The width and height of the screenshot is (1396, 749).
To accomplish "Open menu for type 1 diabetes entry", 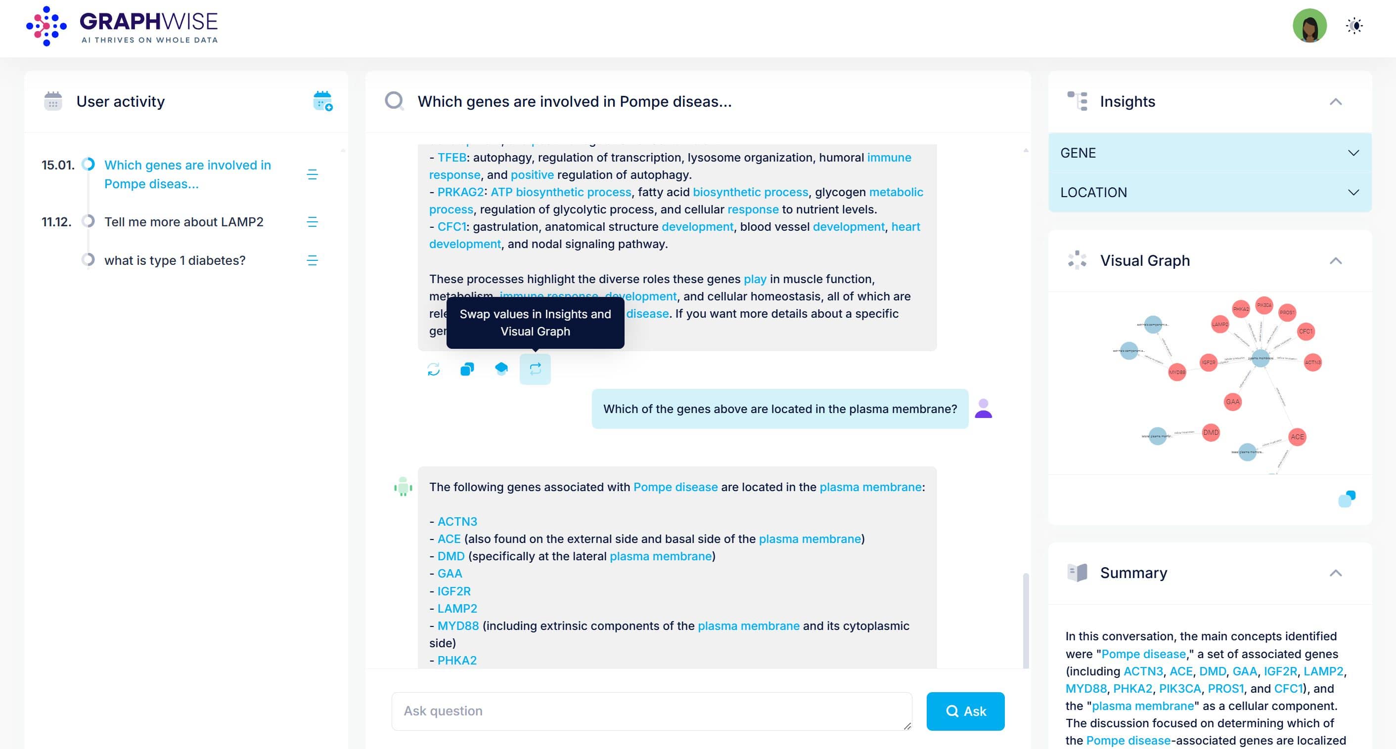I will 312,260.
